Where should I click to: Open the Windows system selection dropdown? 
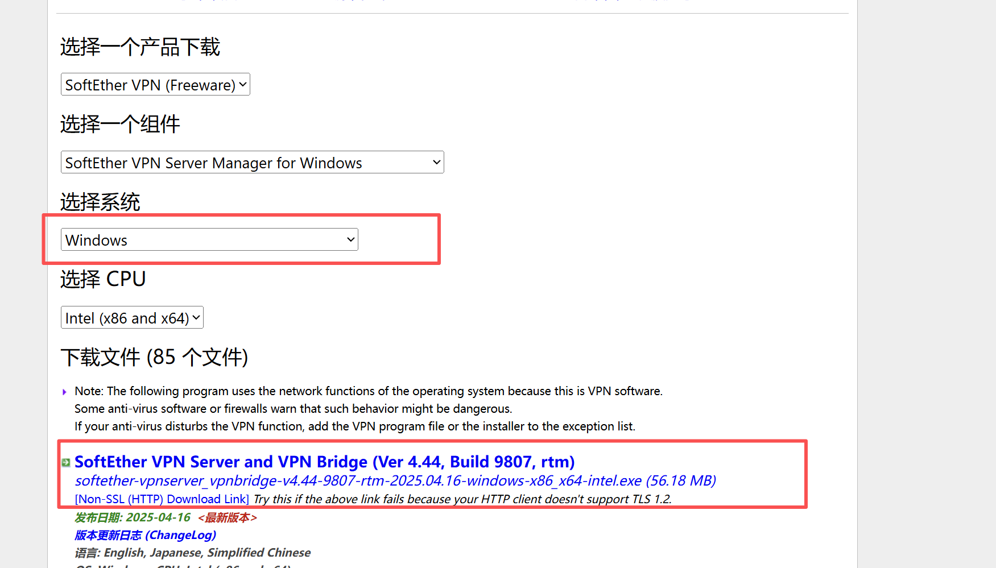[x=209, y=240]
